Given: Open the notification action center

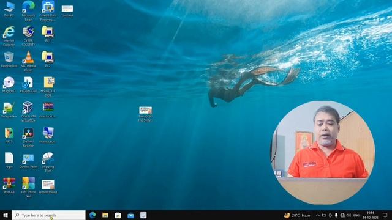Looking at the screenshot, I should [385, 215].
